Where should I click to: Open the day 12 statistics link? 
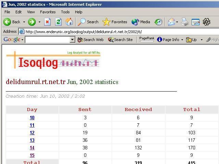coord(32,133)
